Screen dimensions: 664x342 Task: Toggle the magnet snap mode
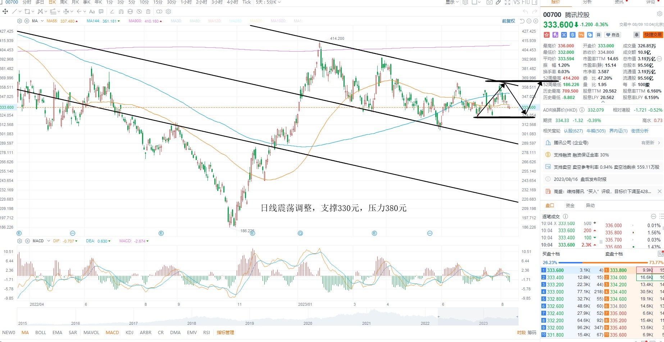121,11
